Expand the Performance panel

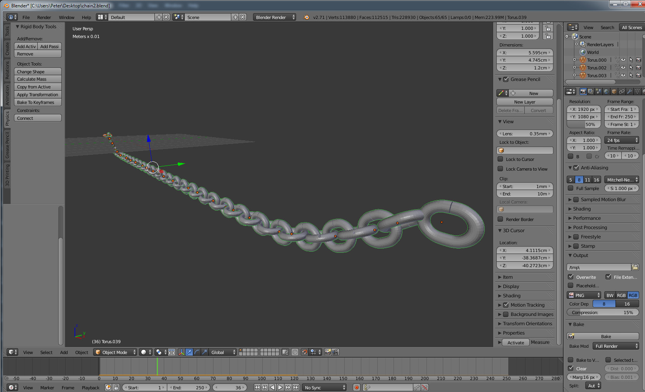586,218
